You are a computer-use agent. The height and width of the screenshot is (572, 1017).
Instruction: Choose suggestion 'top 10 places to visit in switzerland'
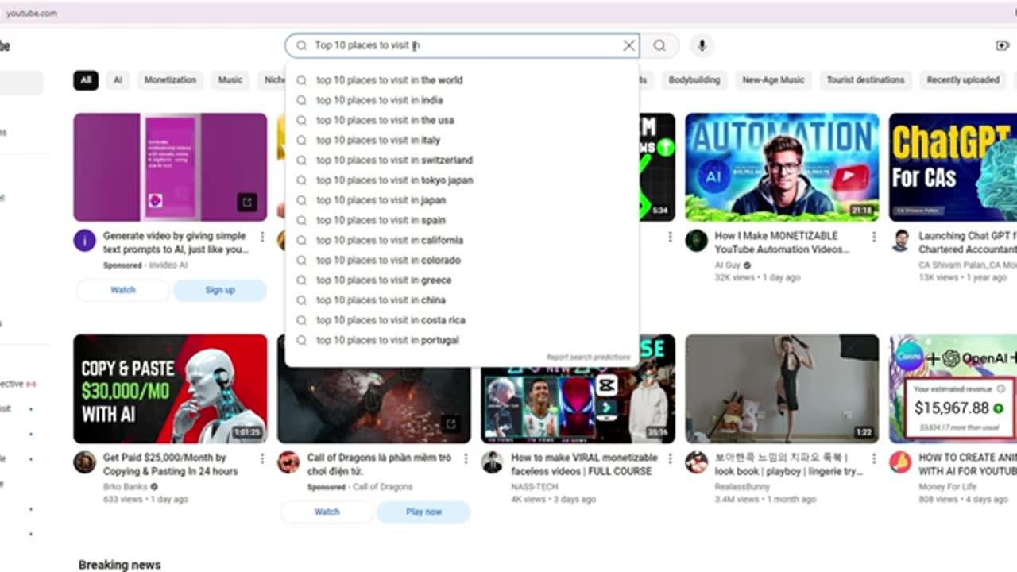point(462,160)
